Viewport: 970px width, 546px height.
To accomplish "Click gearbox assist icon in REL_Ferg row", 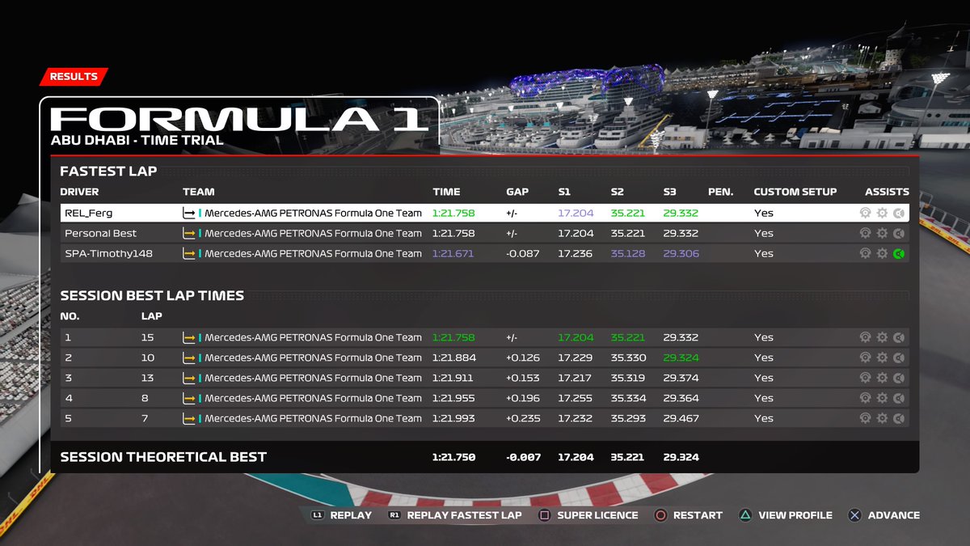I will click(882, 213).
